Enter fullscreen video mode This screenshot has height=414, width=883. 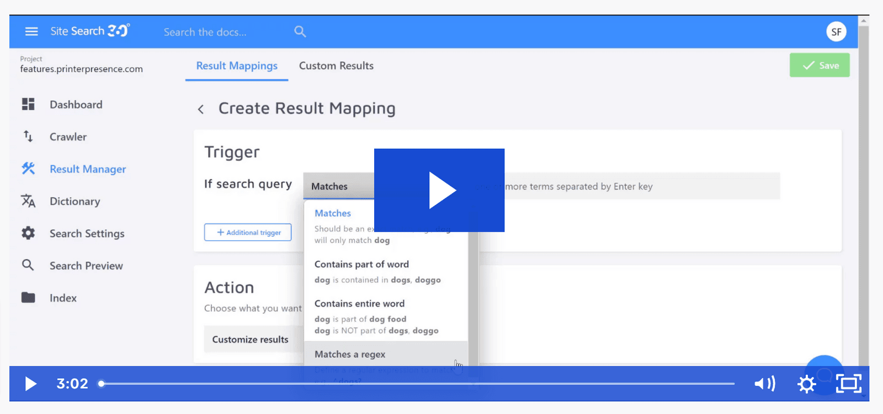(x=848, y=383)
